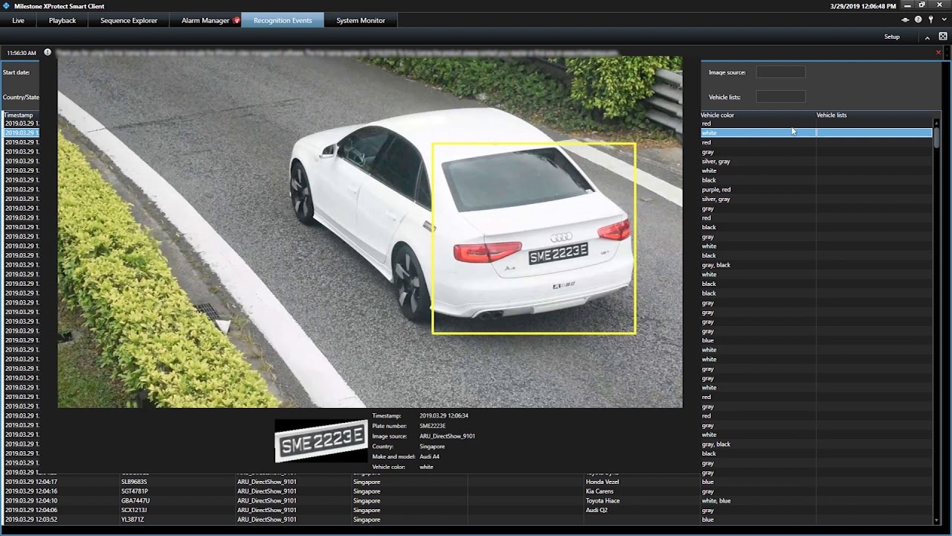Viewport: 952px width, 536px height.
Task: Select the row with plate GBA7447U
Action: 469,501
